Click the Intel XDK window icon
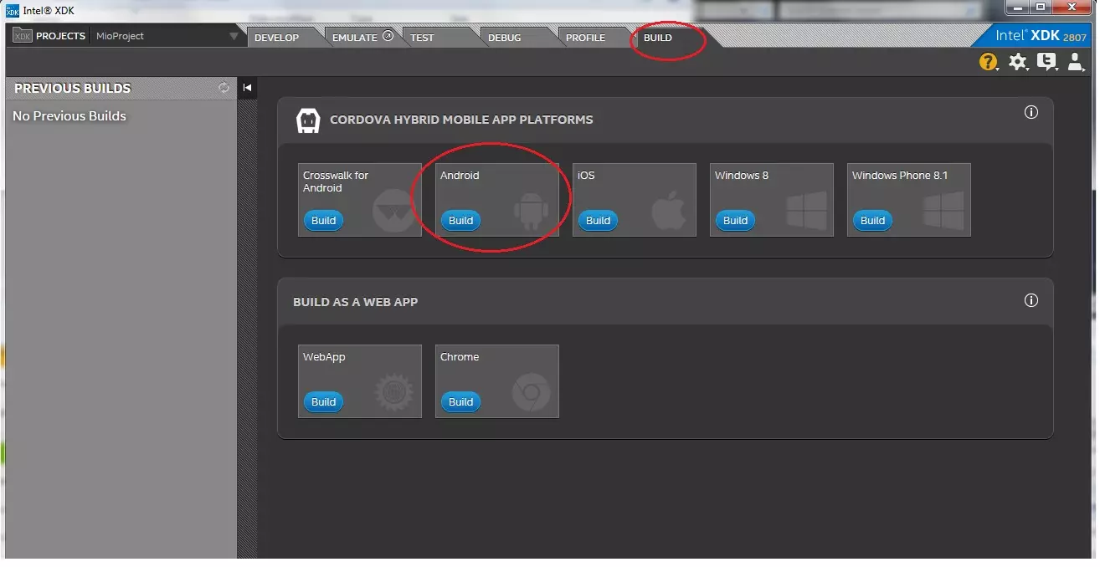 point(12,10)
